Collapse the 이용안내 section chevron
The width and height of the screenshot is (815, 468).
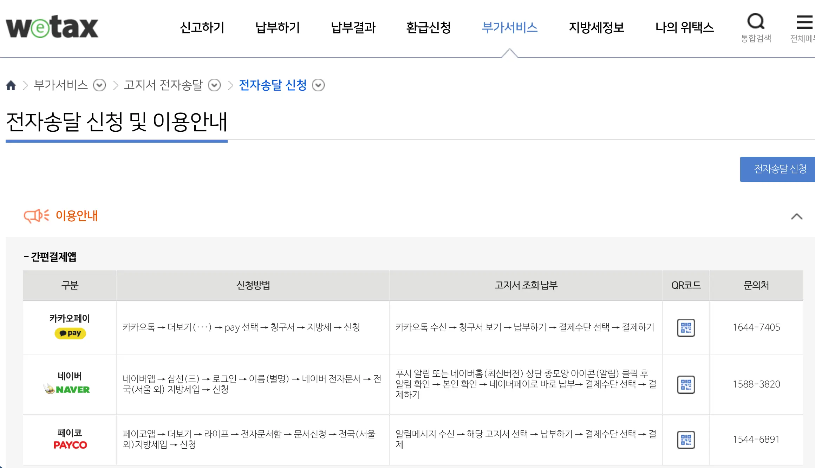tap(796, 216)
